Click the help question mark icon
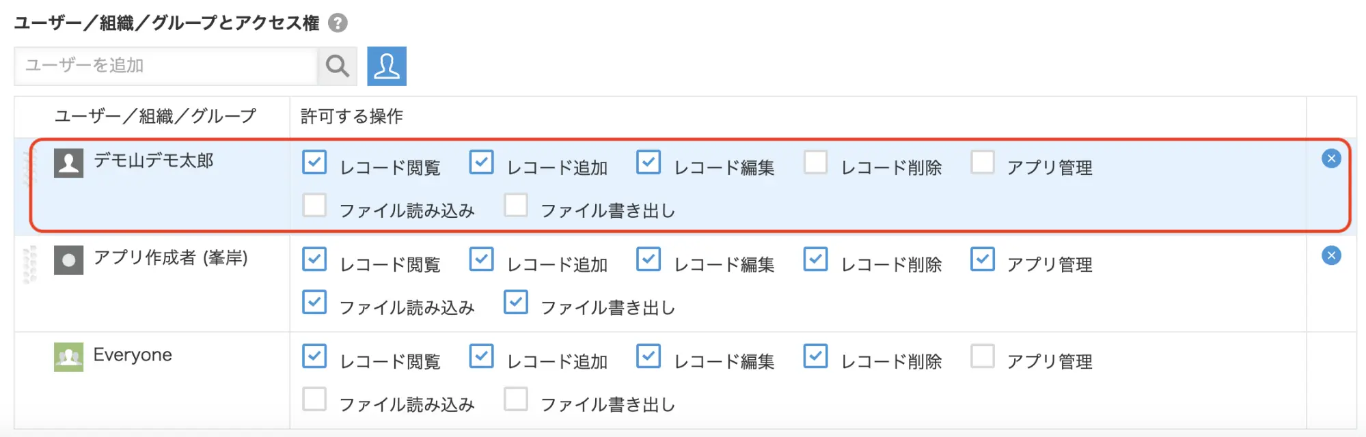Viewport: 1366px width, 437px height. pos(338,23)
